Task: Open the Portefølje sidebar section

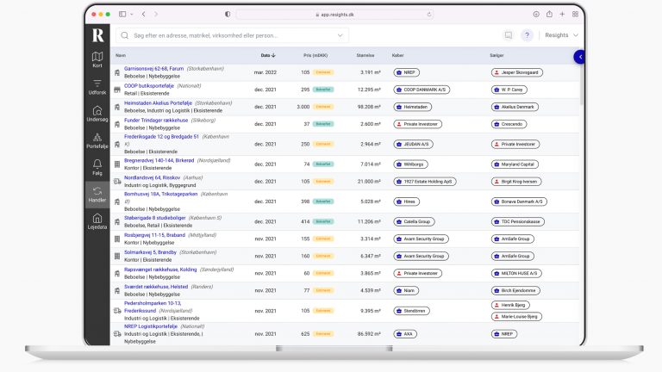Action: coord(97,140)
